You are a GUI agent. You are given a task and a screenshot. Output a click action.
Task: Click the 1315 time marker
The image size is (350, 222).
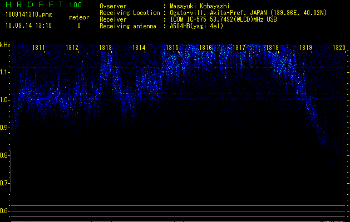(x=172, y=48)
